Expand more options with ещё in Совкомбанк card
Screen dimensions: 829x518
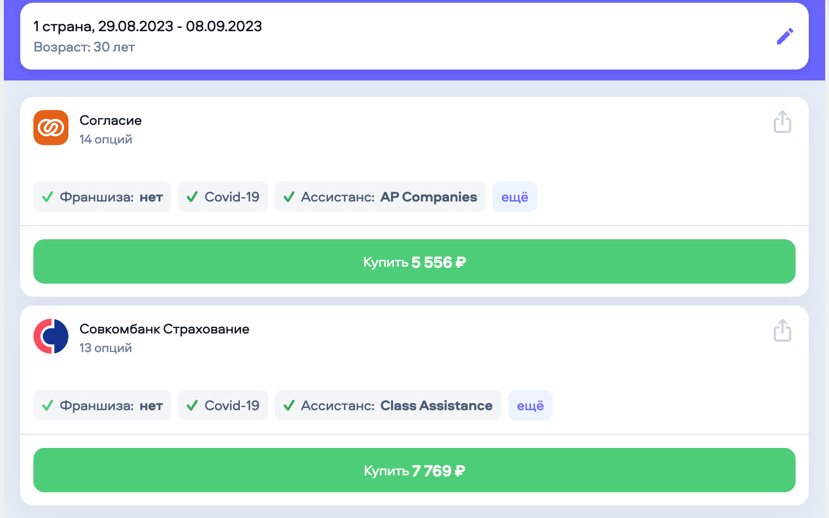[x=530, y=406]
